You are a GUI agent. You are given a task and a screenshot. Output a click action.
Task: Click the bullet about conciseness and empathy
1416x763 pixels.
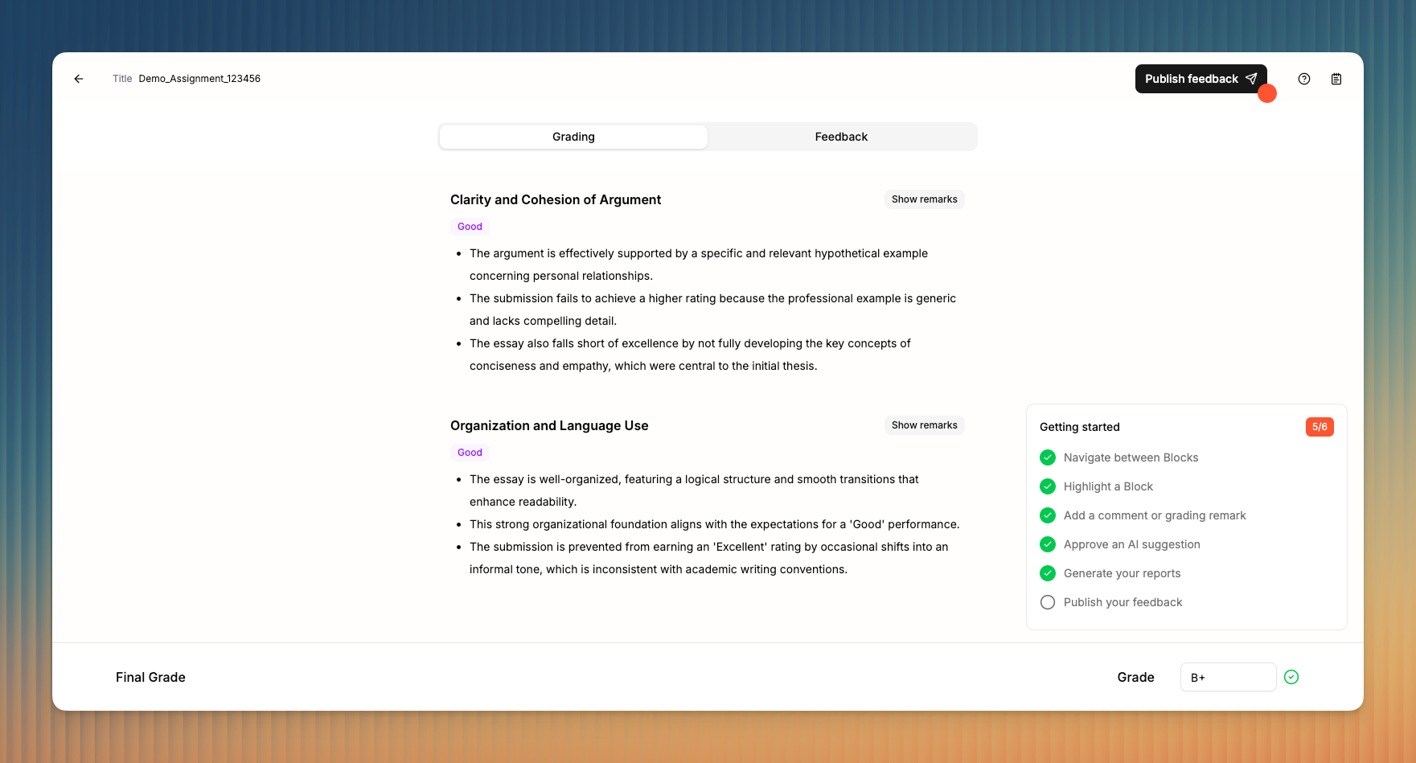point(690,355)
